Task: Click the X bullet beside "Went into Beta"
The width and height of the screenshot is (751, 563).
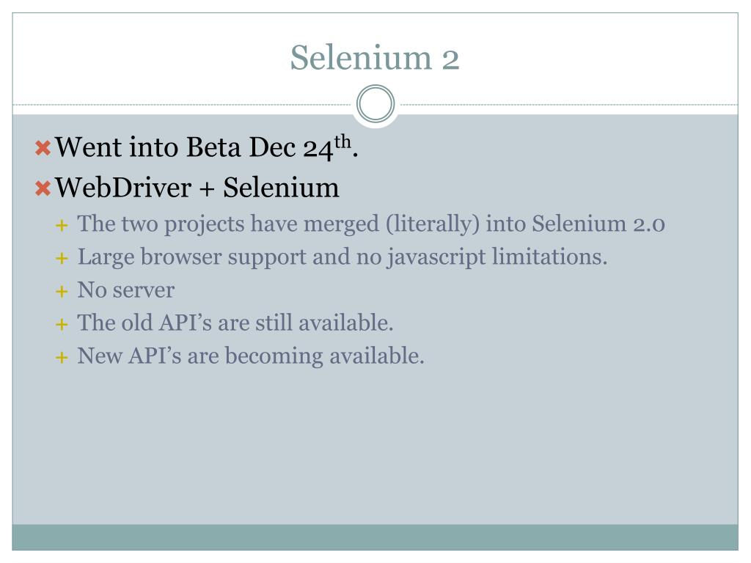Action: pyautogui.click(x=43, y=149)
